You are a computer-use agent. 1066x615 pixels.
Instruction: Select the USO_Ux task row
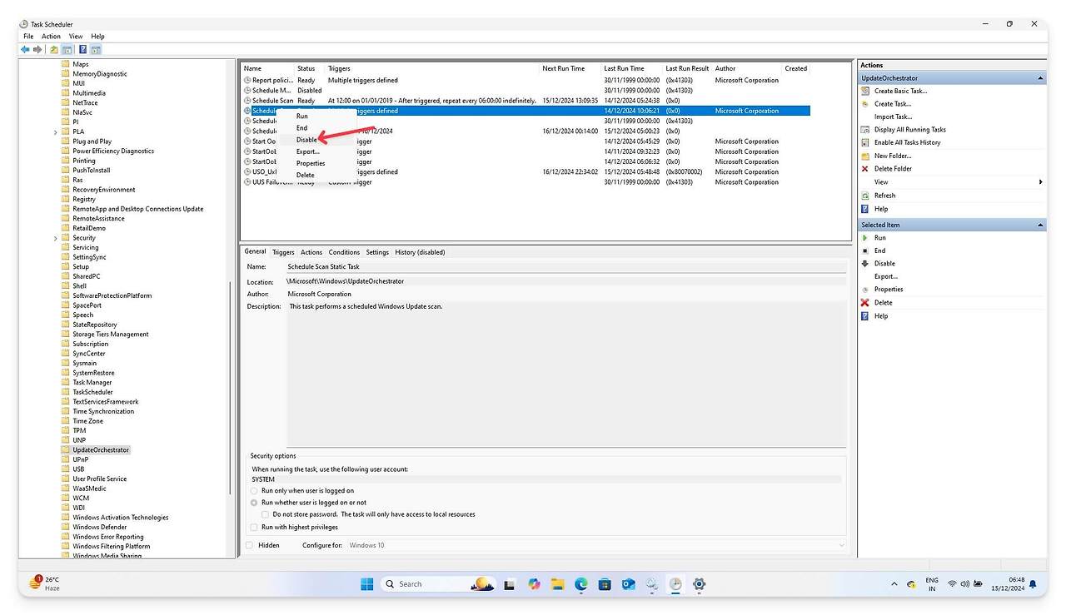tap(525, 172)
